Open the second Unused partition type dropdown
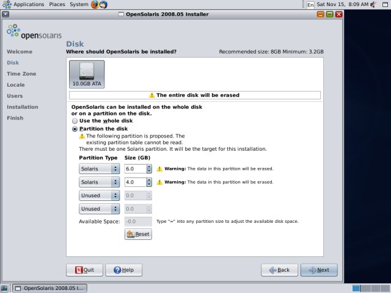 [99, 209]
